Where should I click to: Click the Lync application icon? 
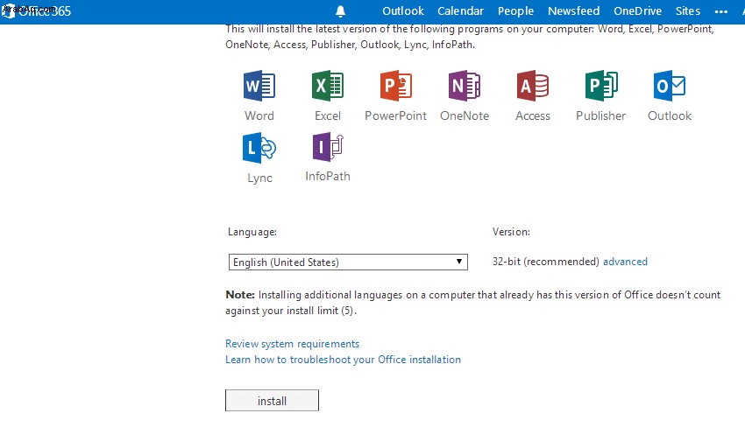tap(259, 148)
